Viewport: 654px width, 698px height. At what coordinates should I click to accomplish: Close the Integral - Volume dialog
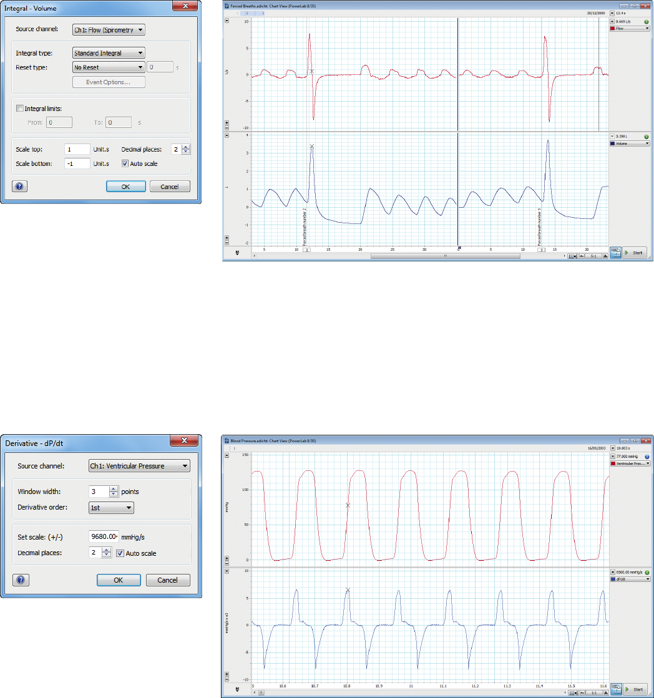click(x=185, y=6)
